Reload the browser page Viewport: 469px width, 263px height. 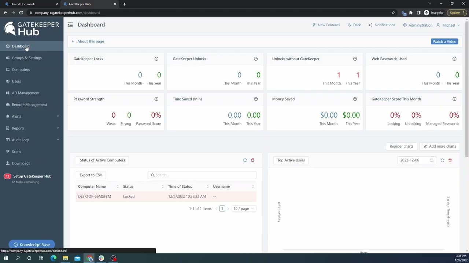21,13
